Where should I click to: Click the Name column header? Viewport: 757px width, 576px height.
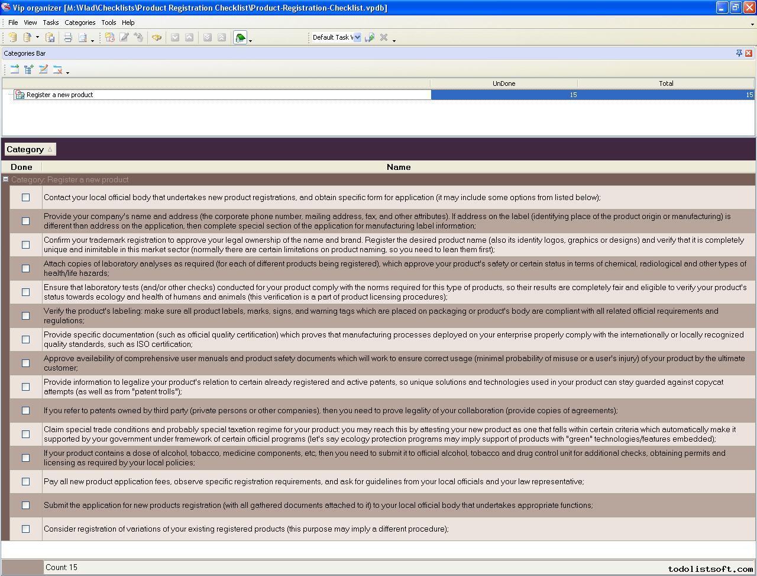(398, 167)
